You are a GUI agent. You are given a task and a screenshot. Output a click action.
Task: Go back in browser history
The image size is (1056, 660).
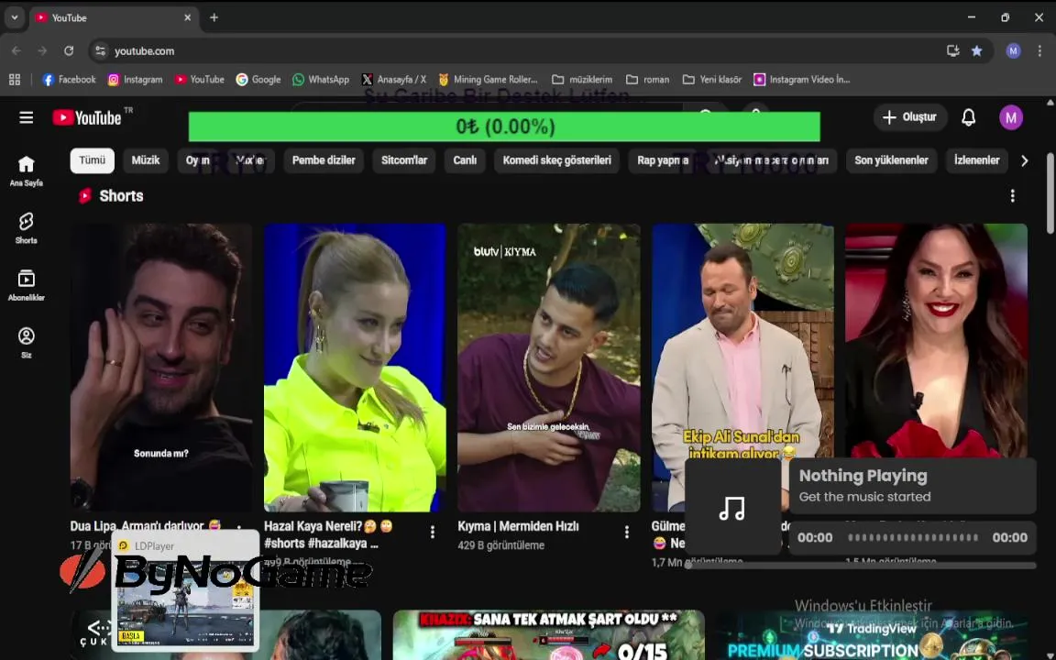(x=16, y=50)
